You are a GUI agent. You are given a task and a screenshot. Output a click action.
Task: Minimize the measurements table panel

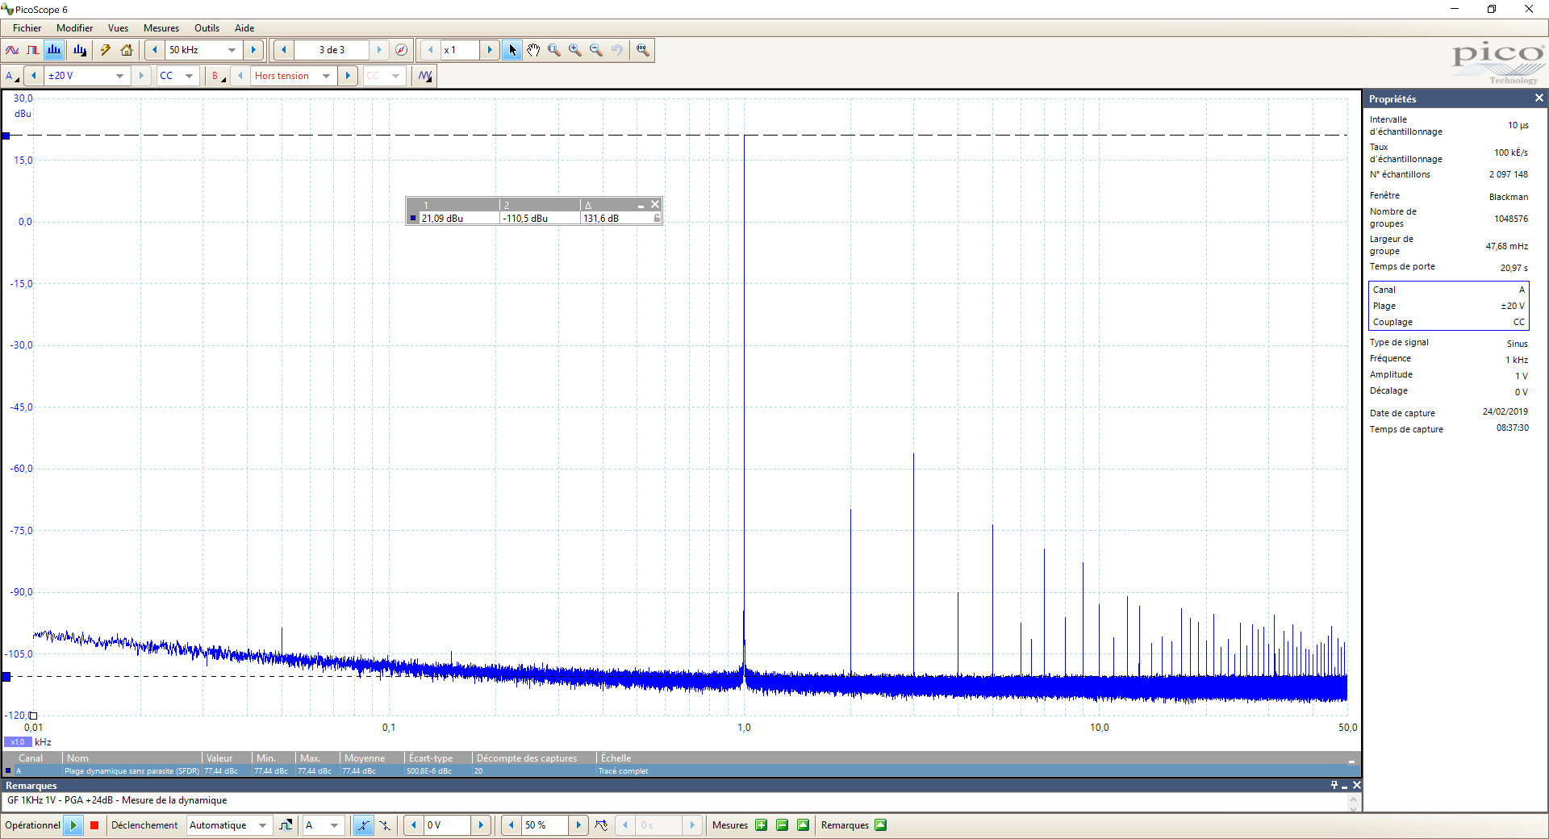coord(1351,760)
